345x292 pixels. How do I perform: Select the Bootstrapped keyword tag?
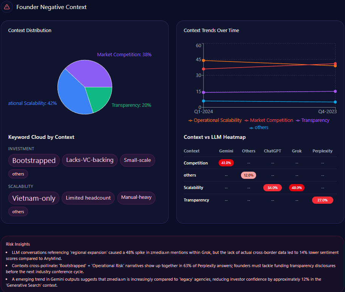click(34, 160)
